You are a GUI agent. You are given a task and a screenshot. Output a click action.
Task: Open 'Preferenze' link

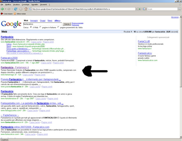pyautogui.click(x=75, y=25)
